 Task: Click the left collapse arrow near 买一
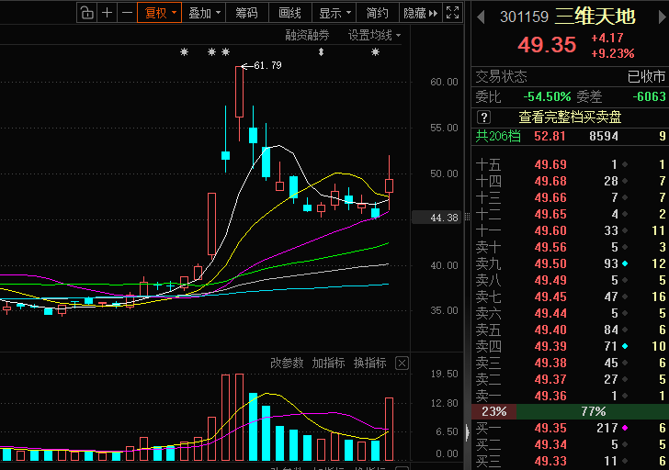468,433
